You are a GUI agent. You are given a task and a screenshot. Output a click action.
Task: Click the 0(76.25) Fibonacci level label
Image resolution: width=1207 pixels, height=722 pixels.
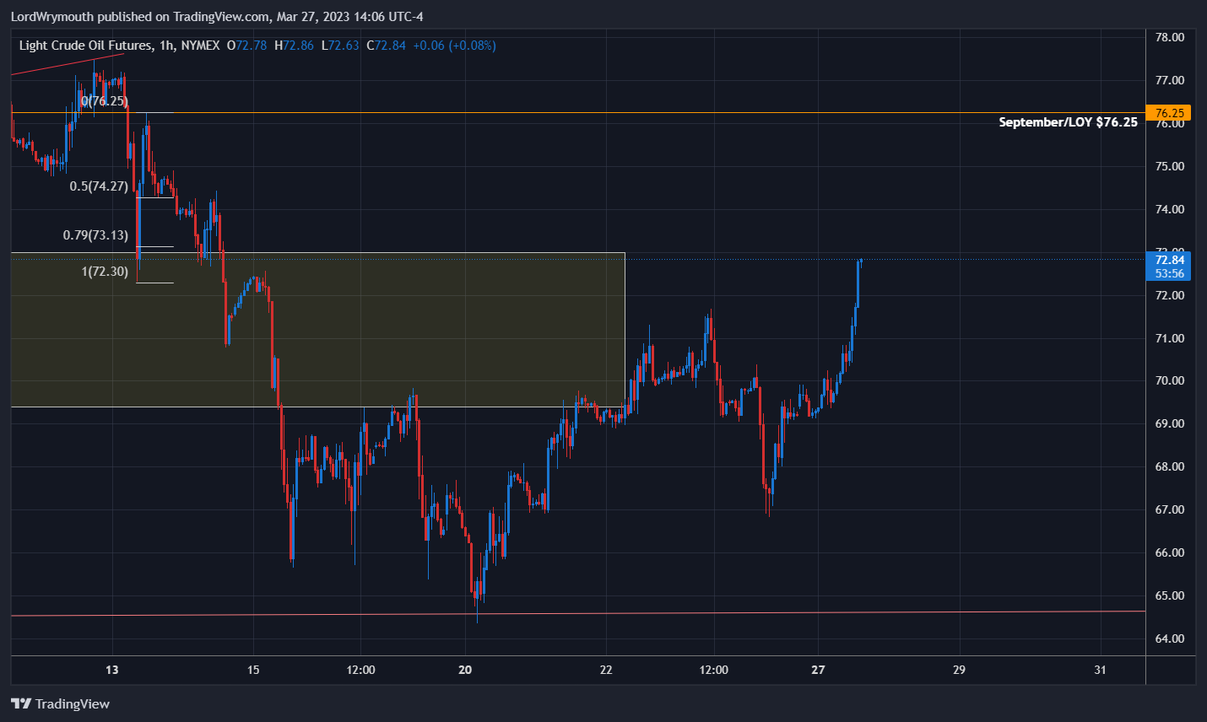[105, 101]
